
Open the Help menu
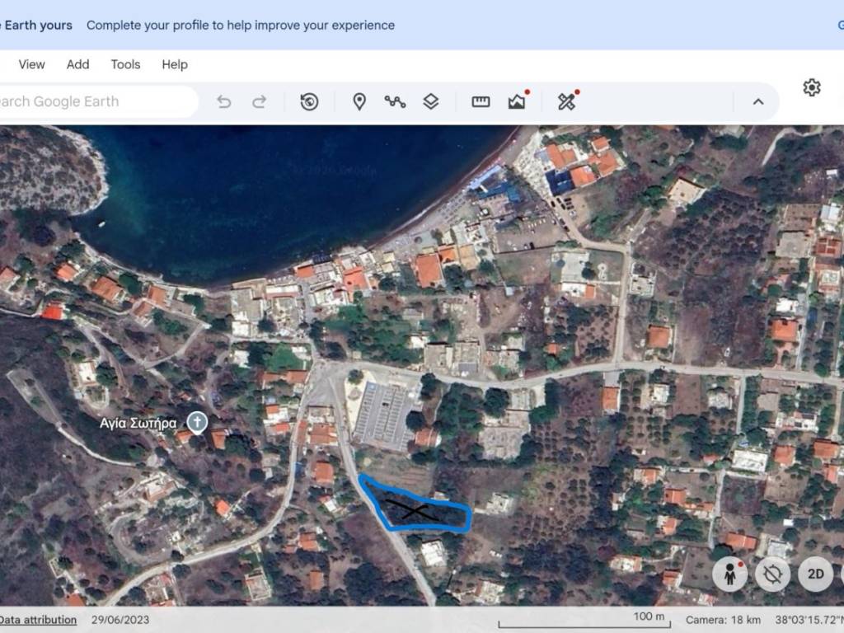(x=175, y=64)
